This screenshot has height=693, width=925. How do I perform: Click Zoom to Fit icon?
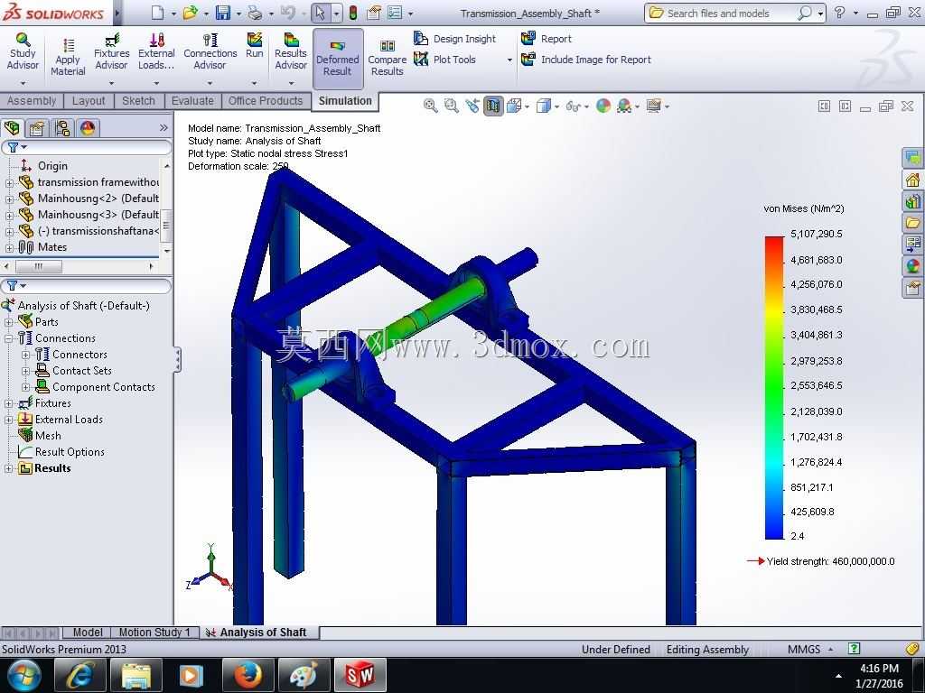[431, 106]
